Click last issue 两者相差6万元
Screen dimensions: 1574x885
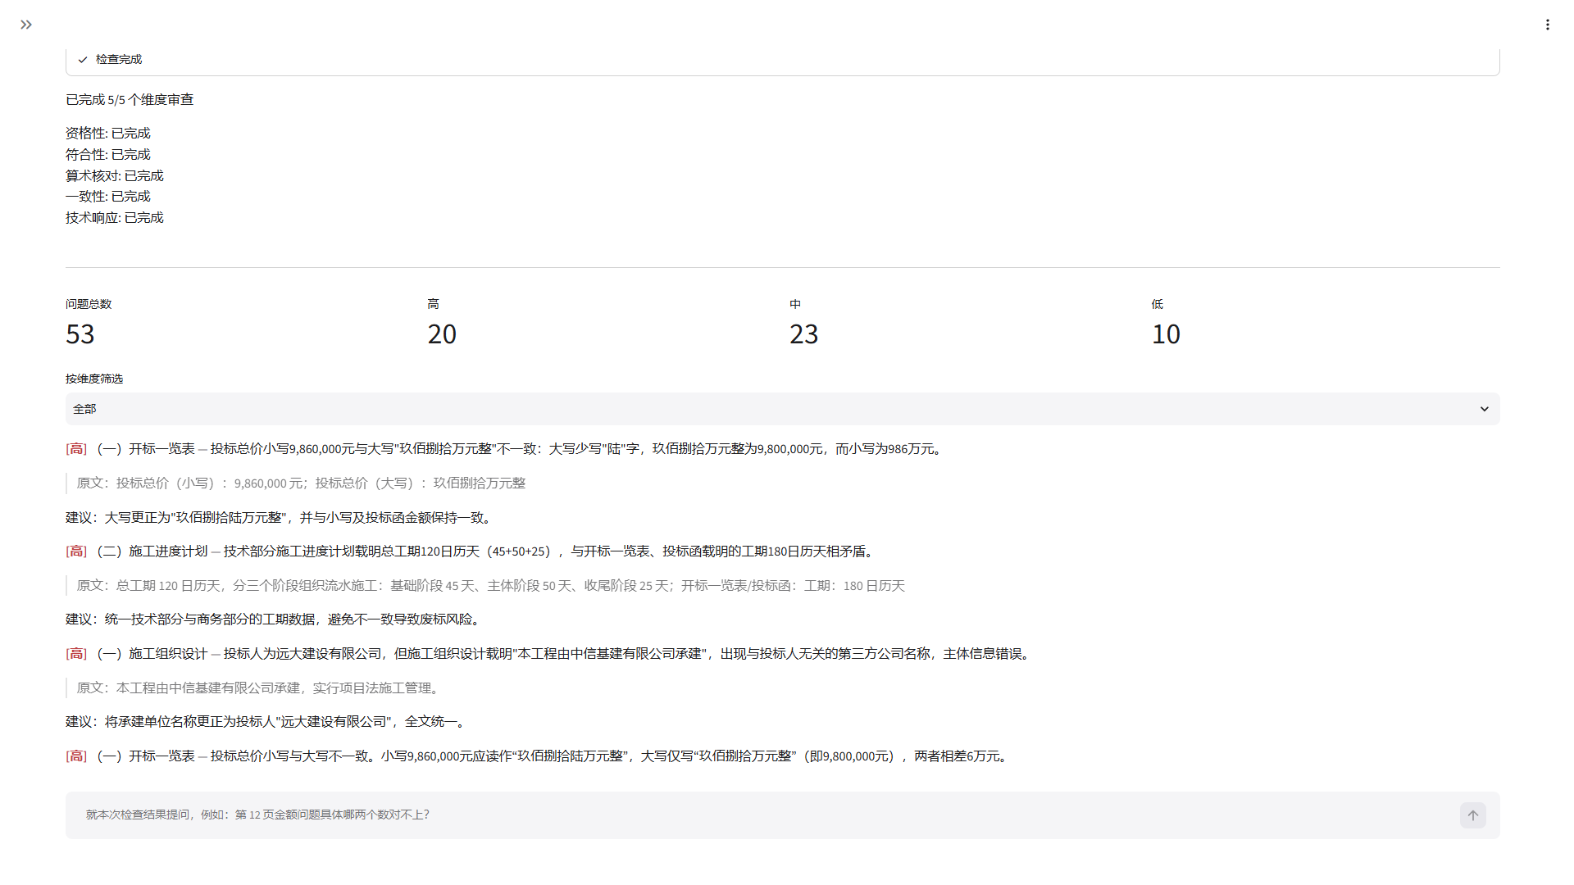tap(539, 756)
